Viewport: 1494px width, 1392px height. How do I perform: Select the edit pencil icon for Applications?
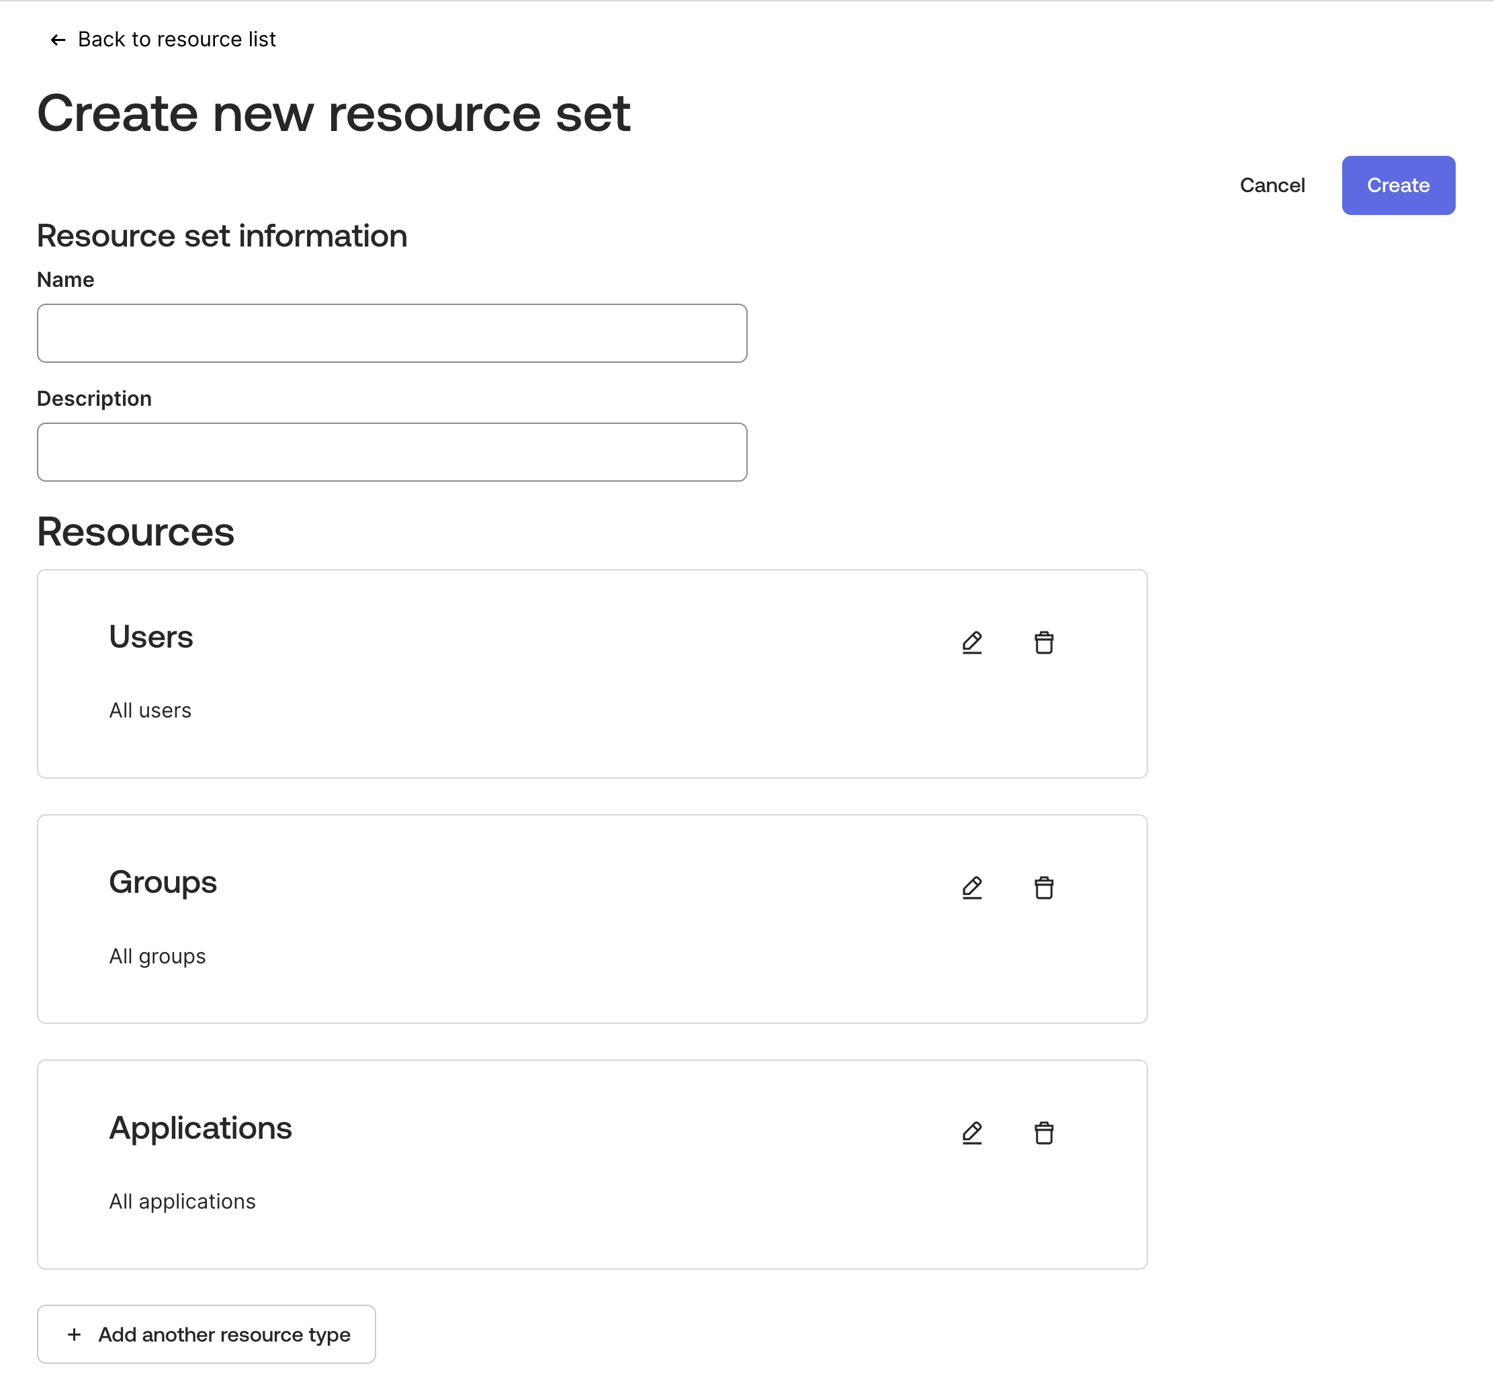pyautogui.click(x=971, y=1133)
